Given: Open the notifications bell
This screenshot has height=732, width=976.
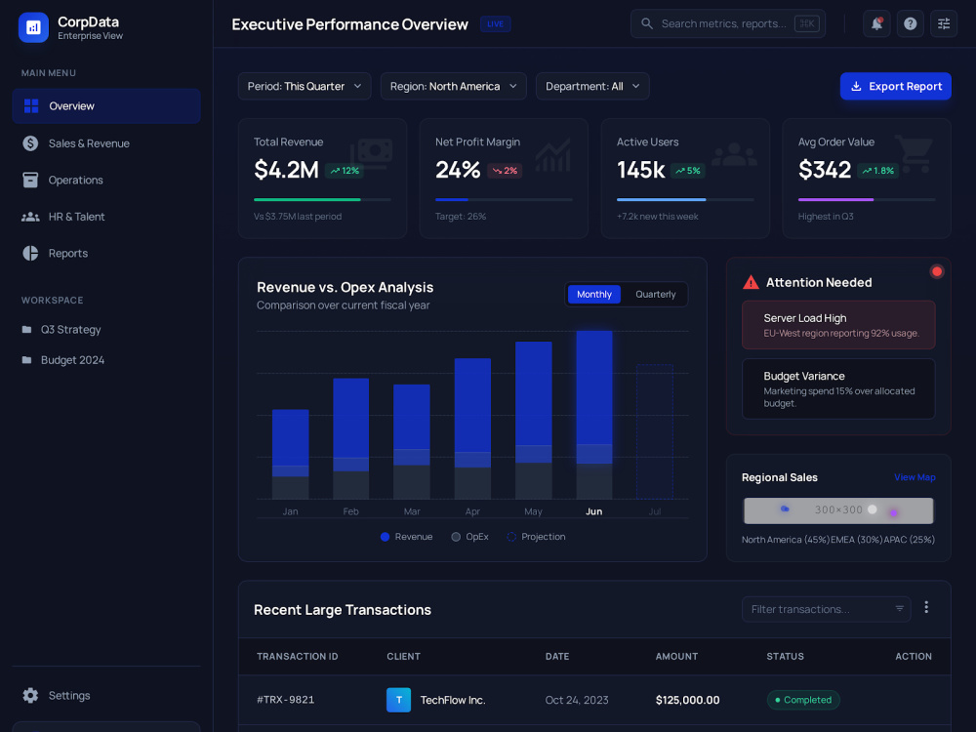Looking at the screenshot, I should tap(876, 23).
